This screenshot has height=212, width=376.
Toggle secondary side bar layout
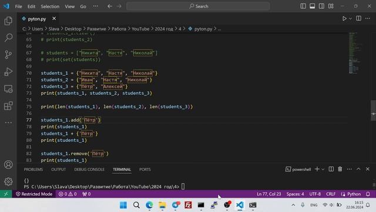click(321, 6)
